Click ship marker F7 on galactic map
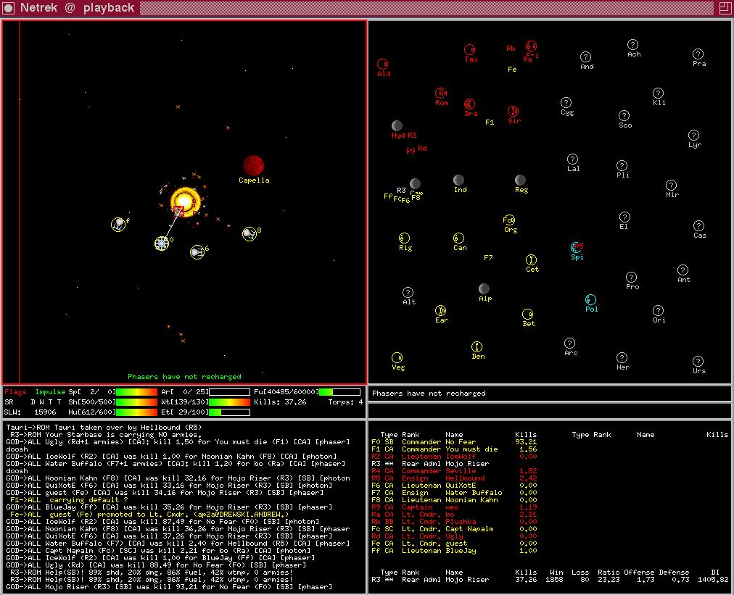 click(x=488, y=258)
